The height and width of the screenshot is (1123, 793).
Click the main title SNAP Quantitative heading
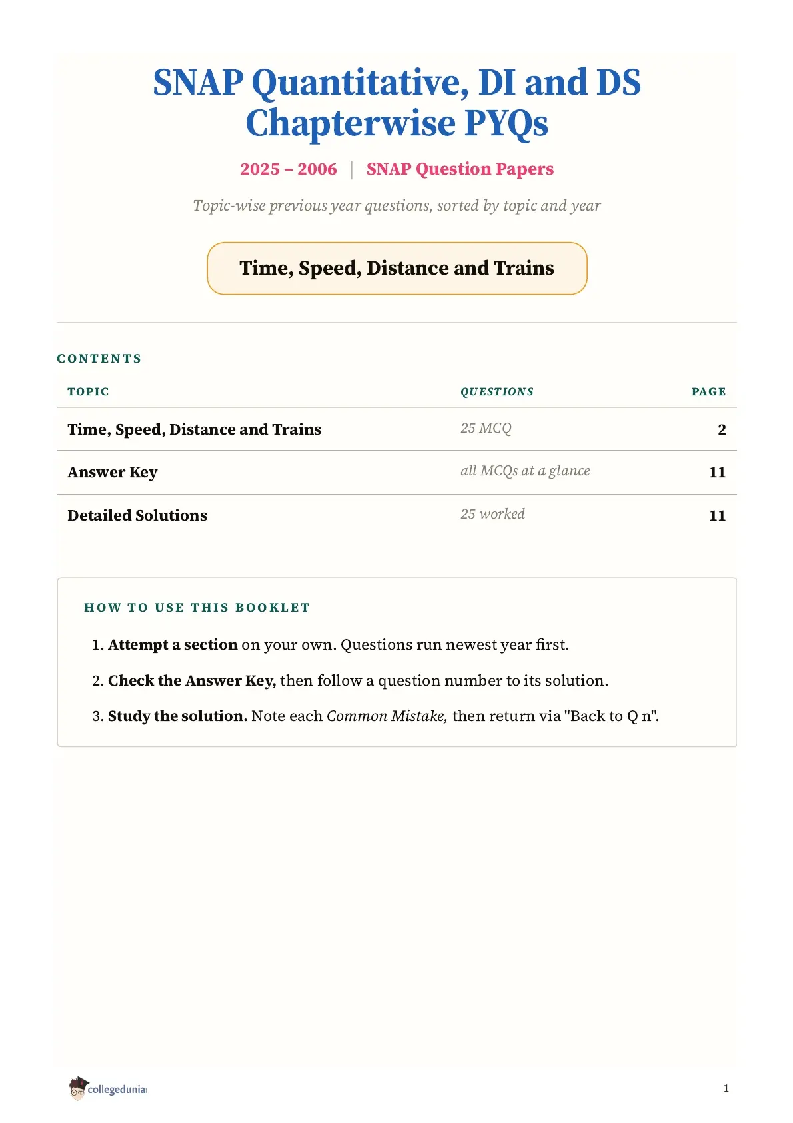click(x=397, y=102)
